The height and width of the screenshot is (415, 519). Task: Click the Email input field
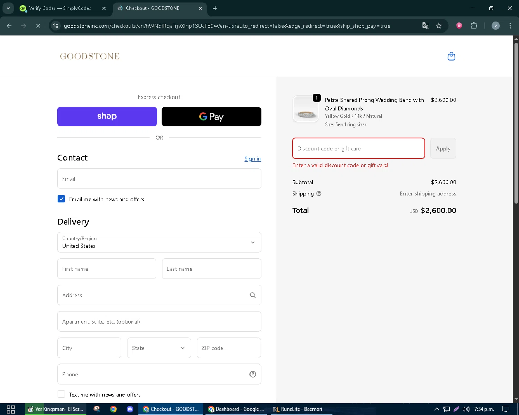159,179
